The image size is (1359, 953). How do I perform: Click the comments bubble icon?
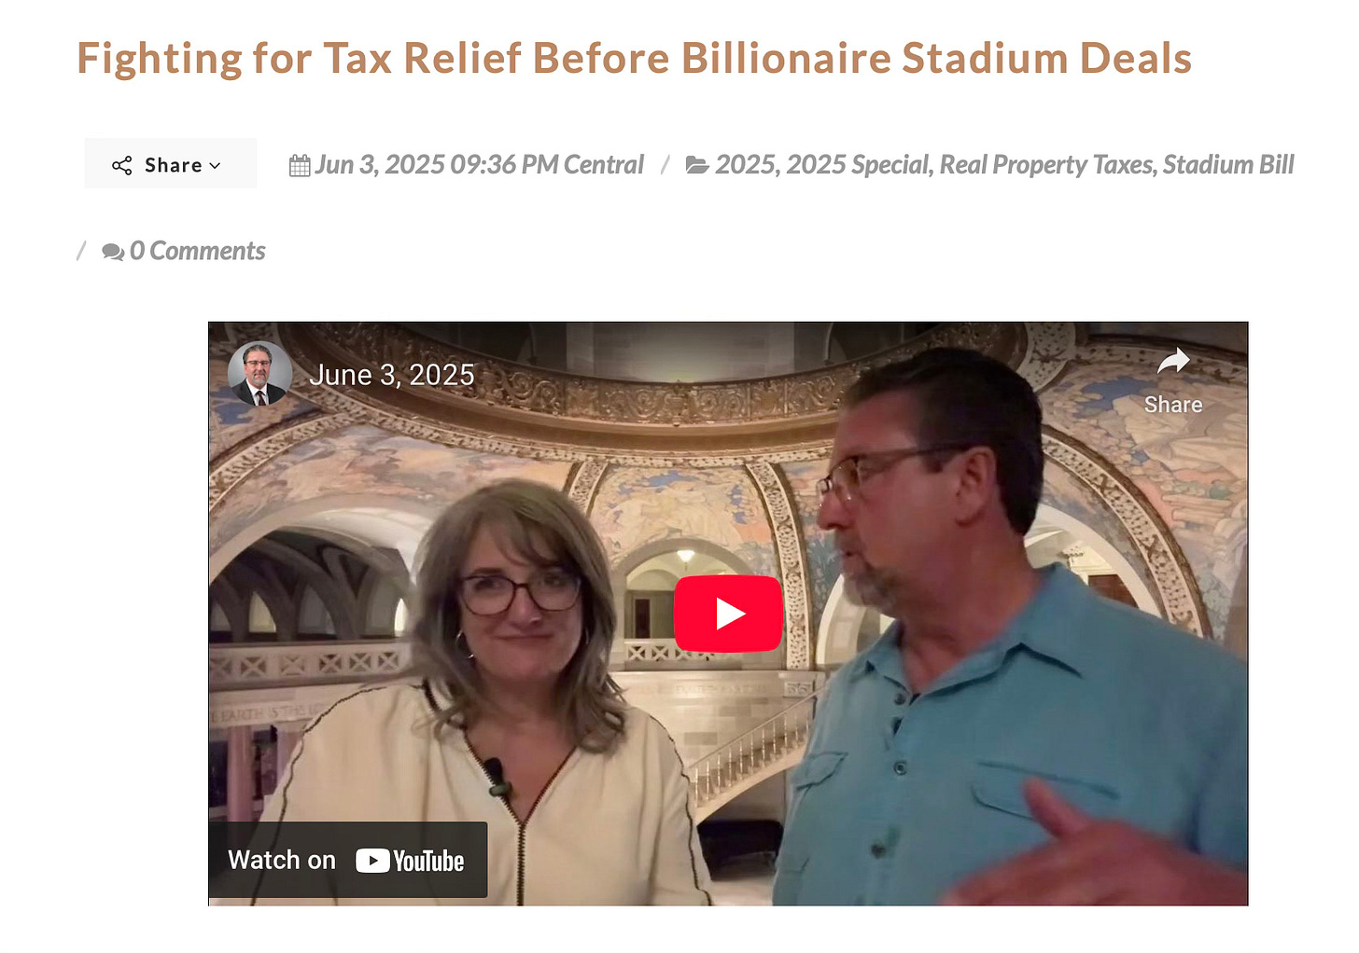tap(113, 252)
